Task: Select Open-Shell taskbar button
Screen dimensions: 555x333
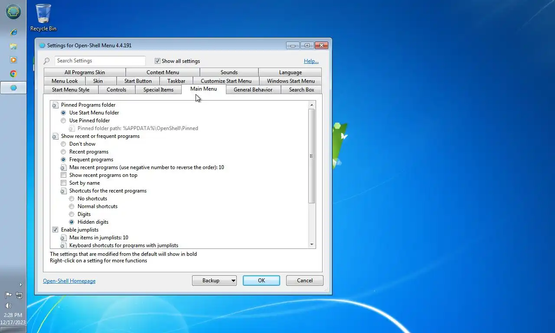Action: coord(13,88)
